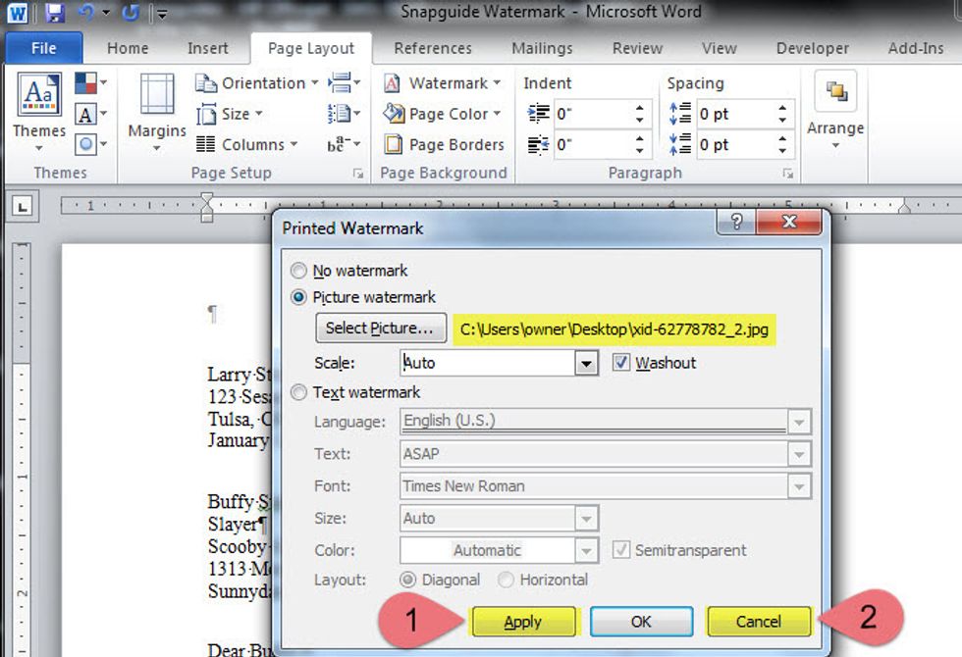
Task: Expand the Scale dropdown showing Auto
Action: 586,363
